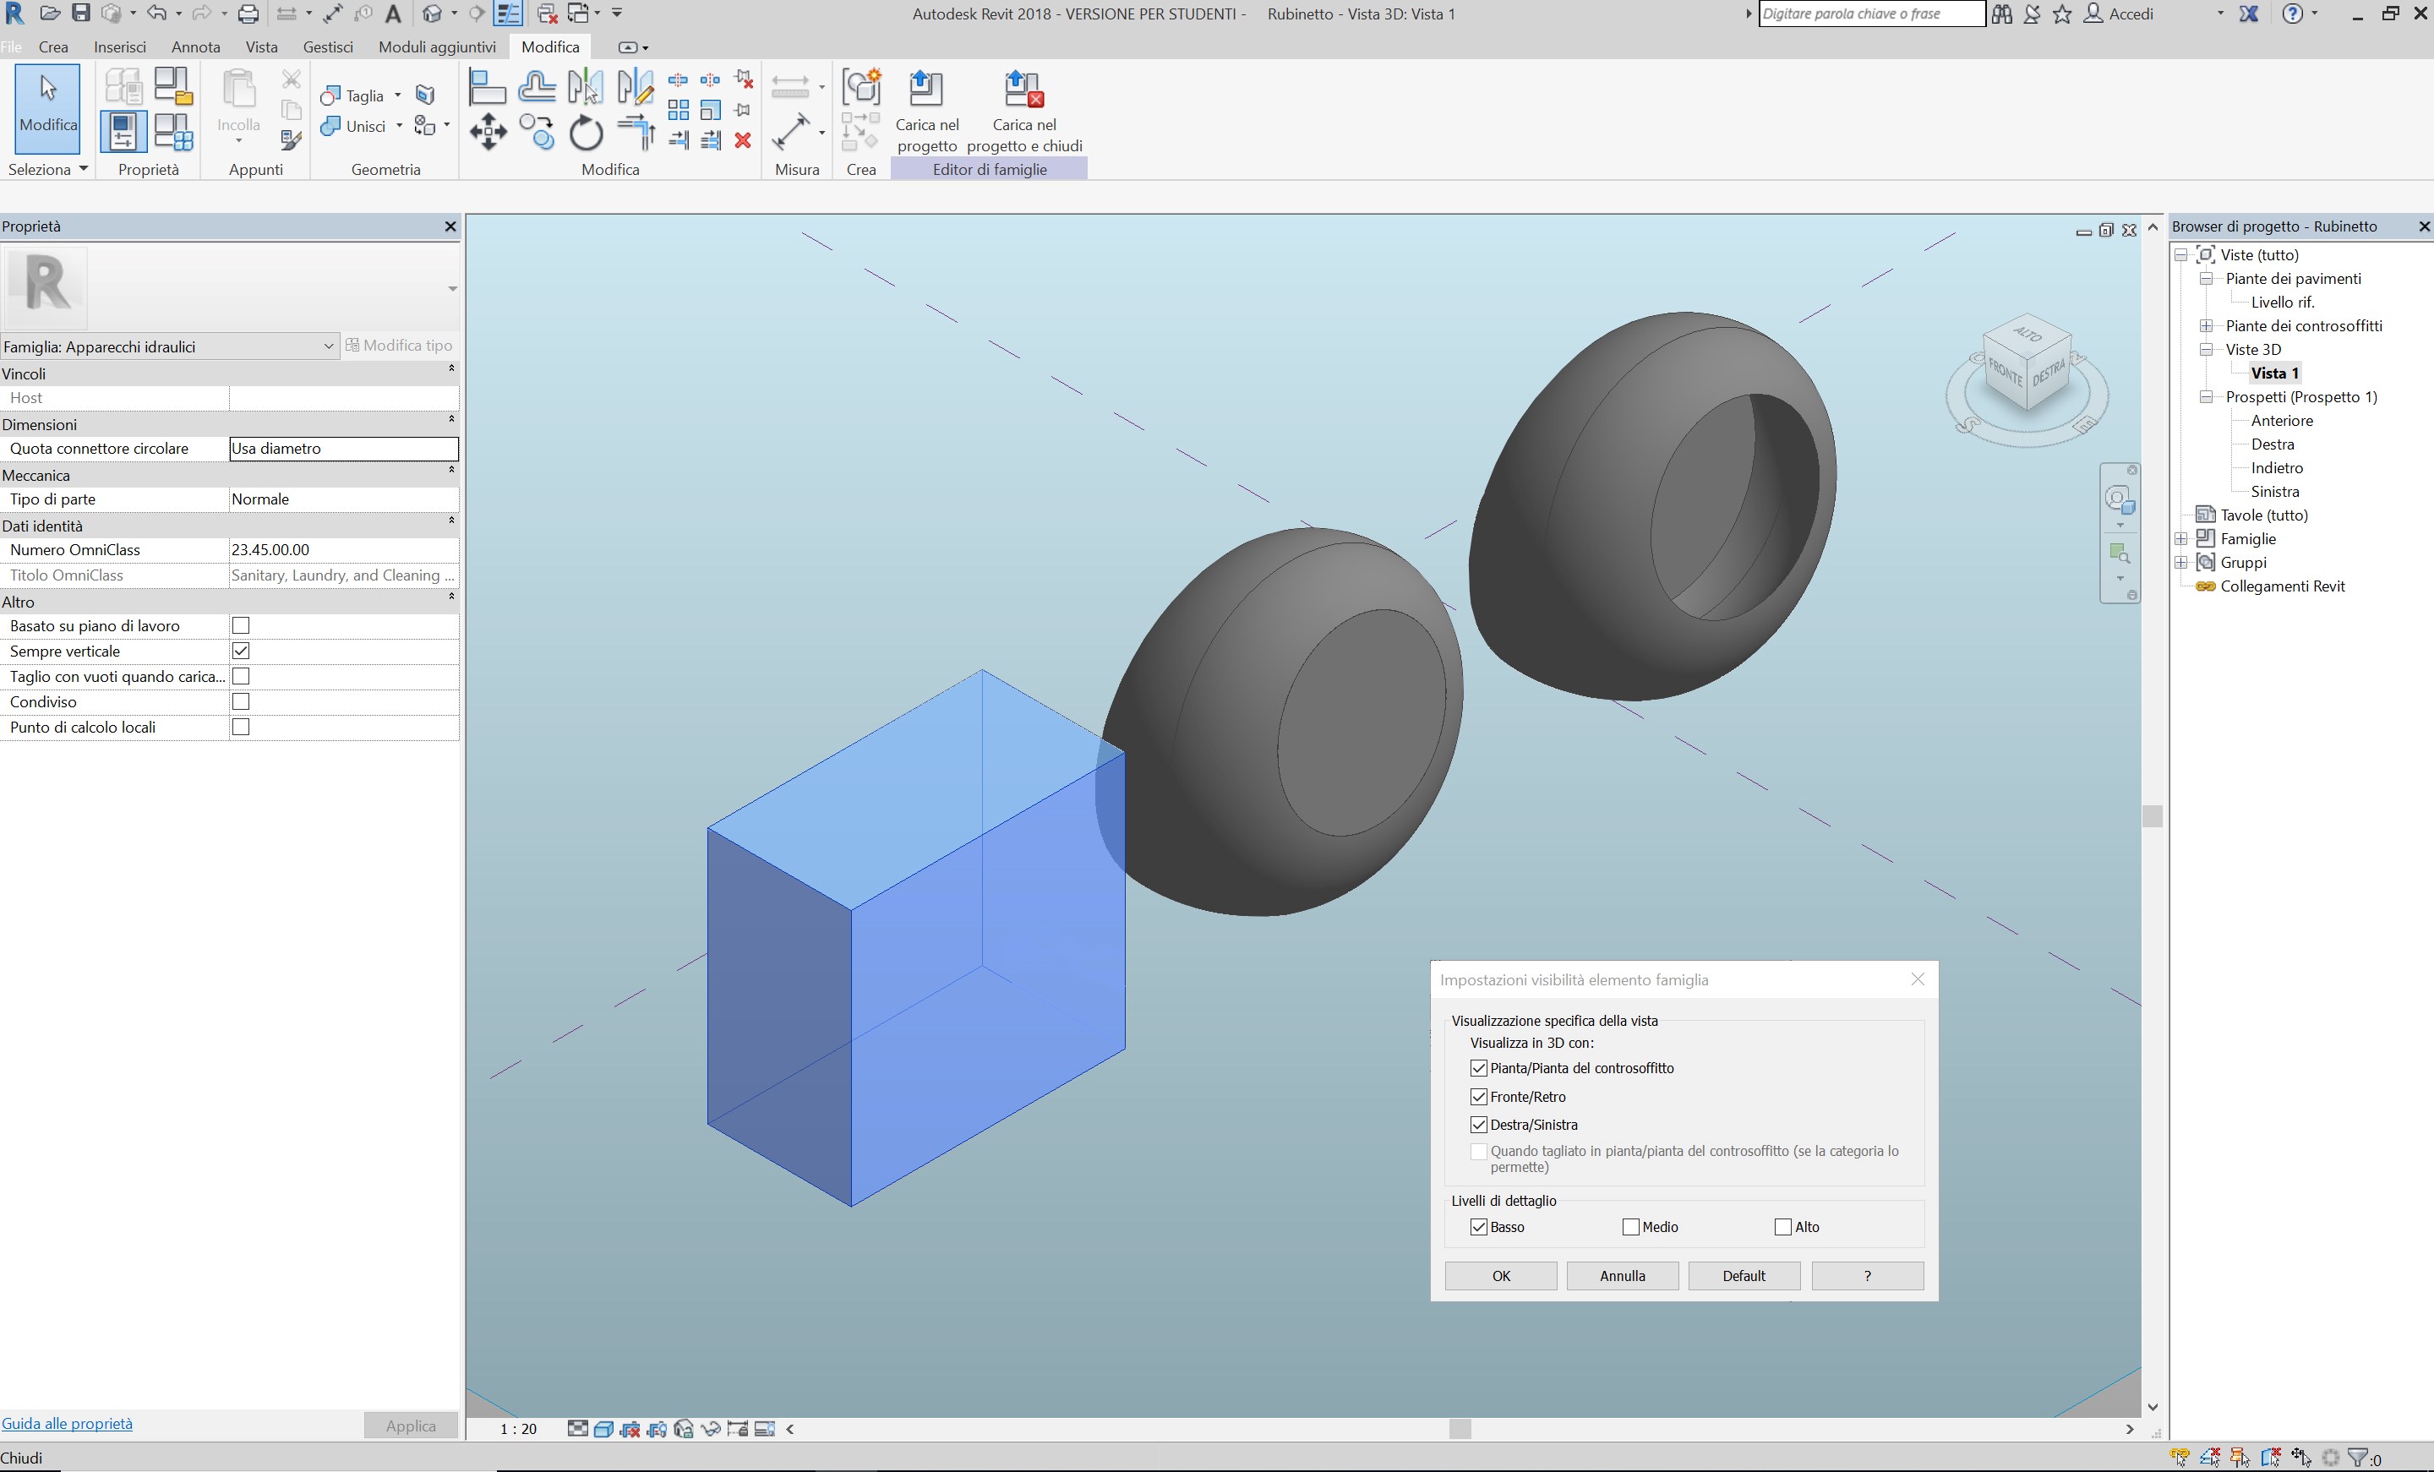This screenshot has height=1472, width=2434.
Task: Click the keyword search input field
Action: pos(1870,14)
